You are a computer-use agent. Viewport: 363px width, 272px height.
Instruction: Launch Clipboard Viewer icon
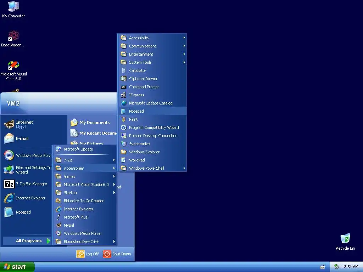(x=124, y=79)
